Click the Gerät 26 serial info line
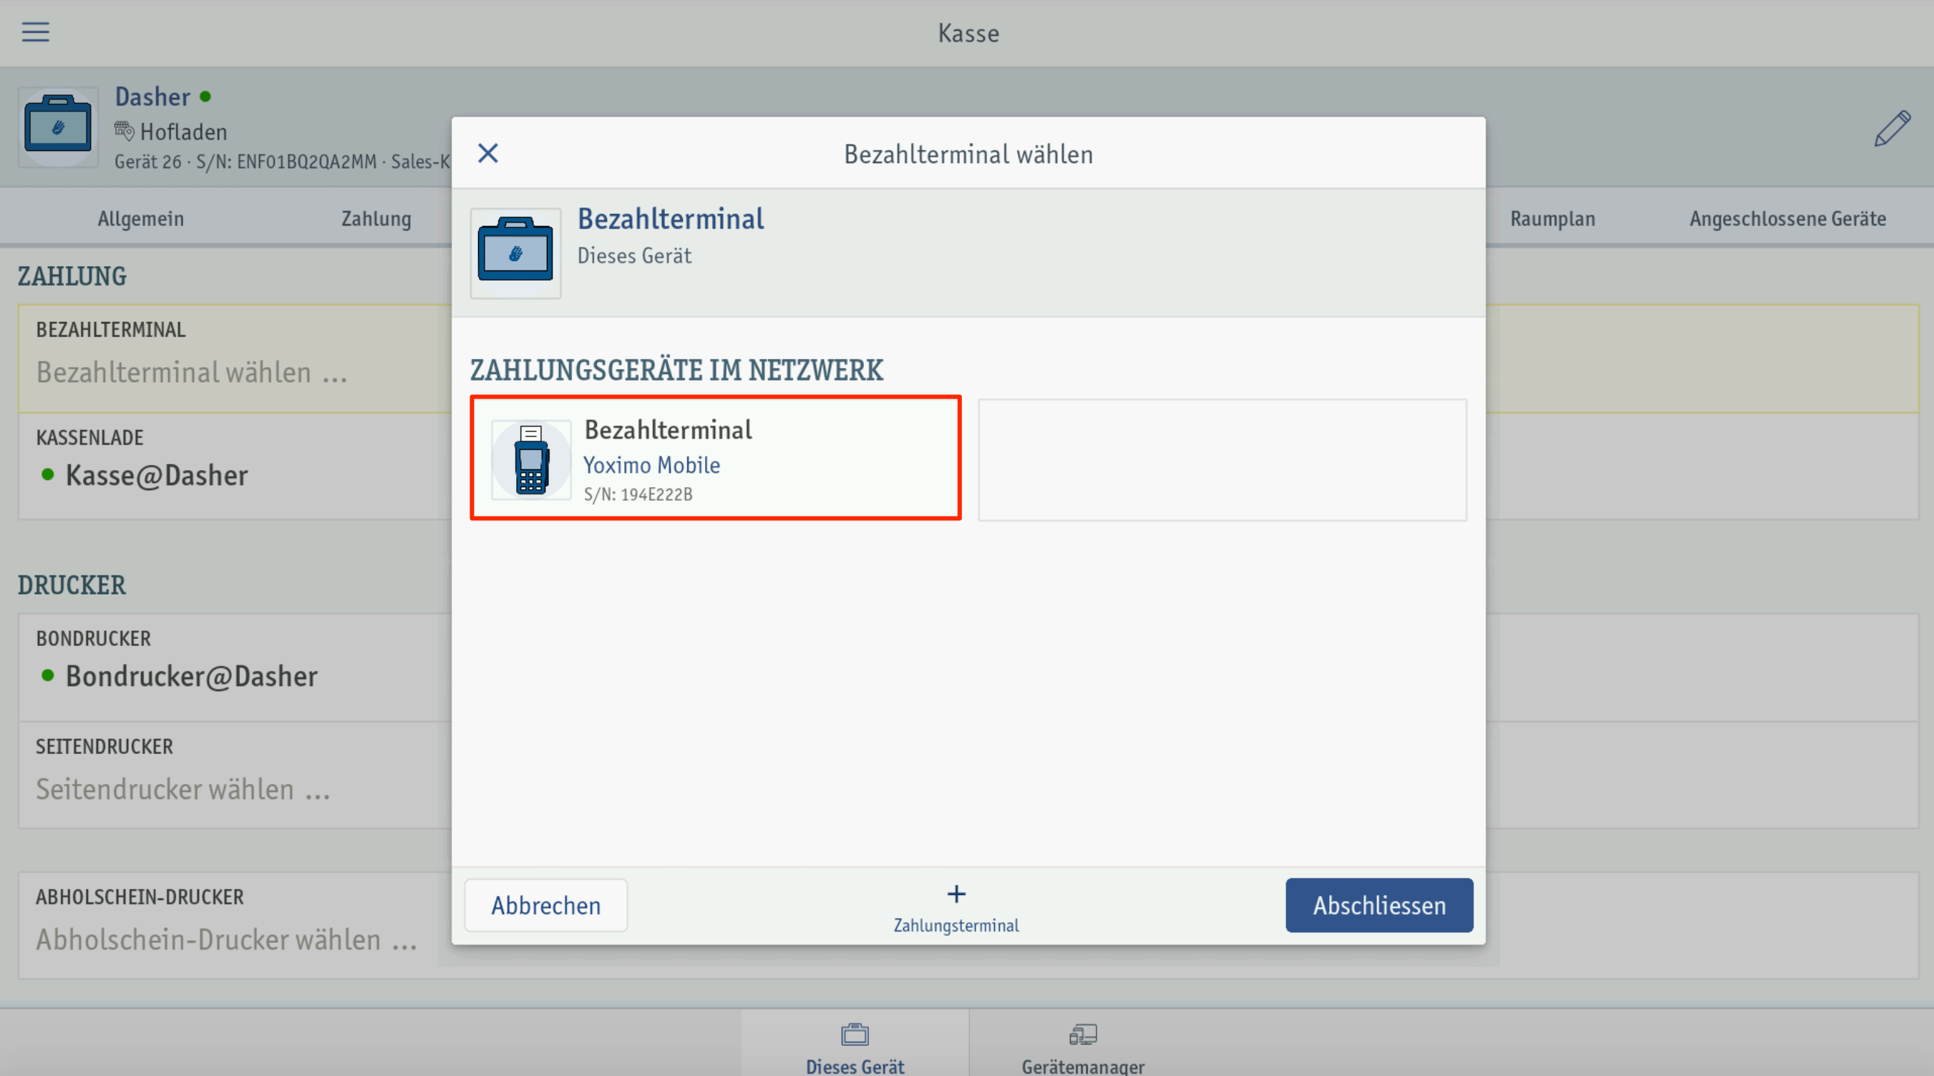The height and width of the screenshot is (1076, 1934). (282, 161)
